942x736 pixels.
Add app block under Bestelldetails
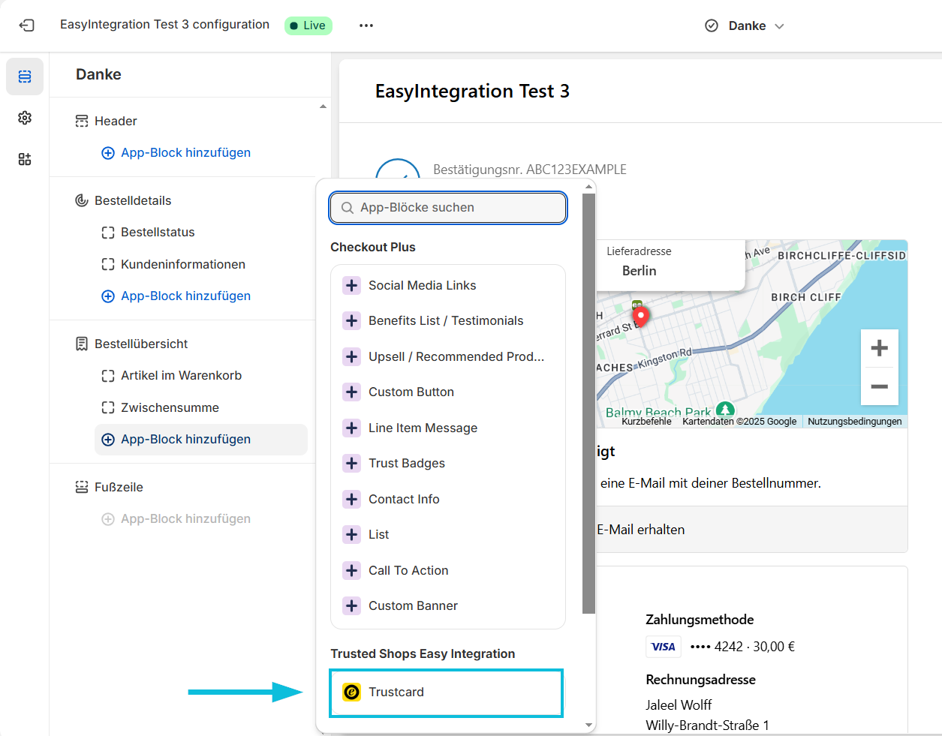click(176, 296)
